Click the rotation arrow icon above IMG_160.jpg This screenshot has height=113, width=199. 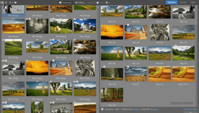coord(37,82)
